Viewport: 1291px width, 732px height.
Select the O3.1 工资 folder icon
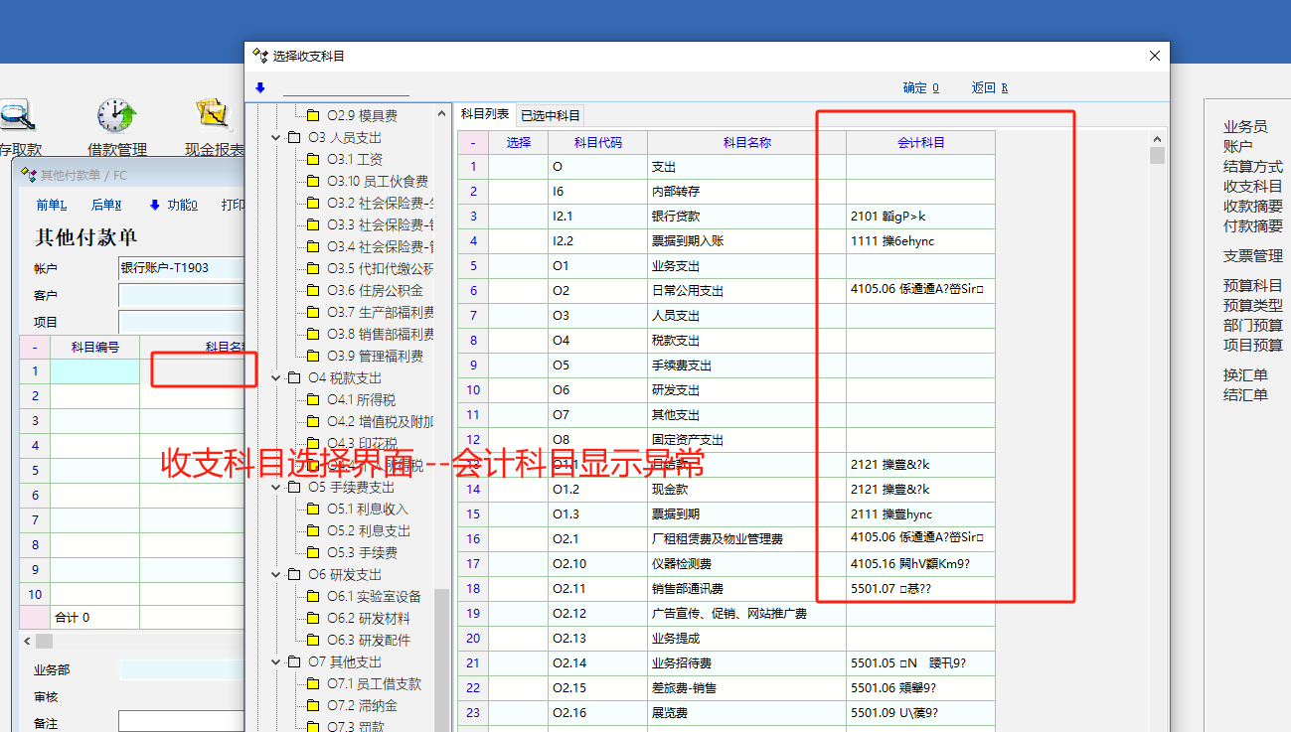coord(313,160)
